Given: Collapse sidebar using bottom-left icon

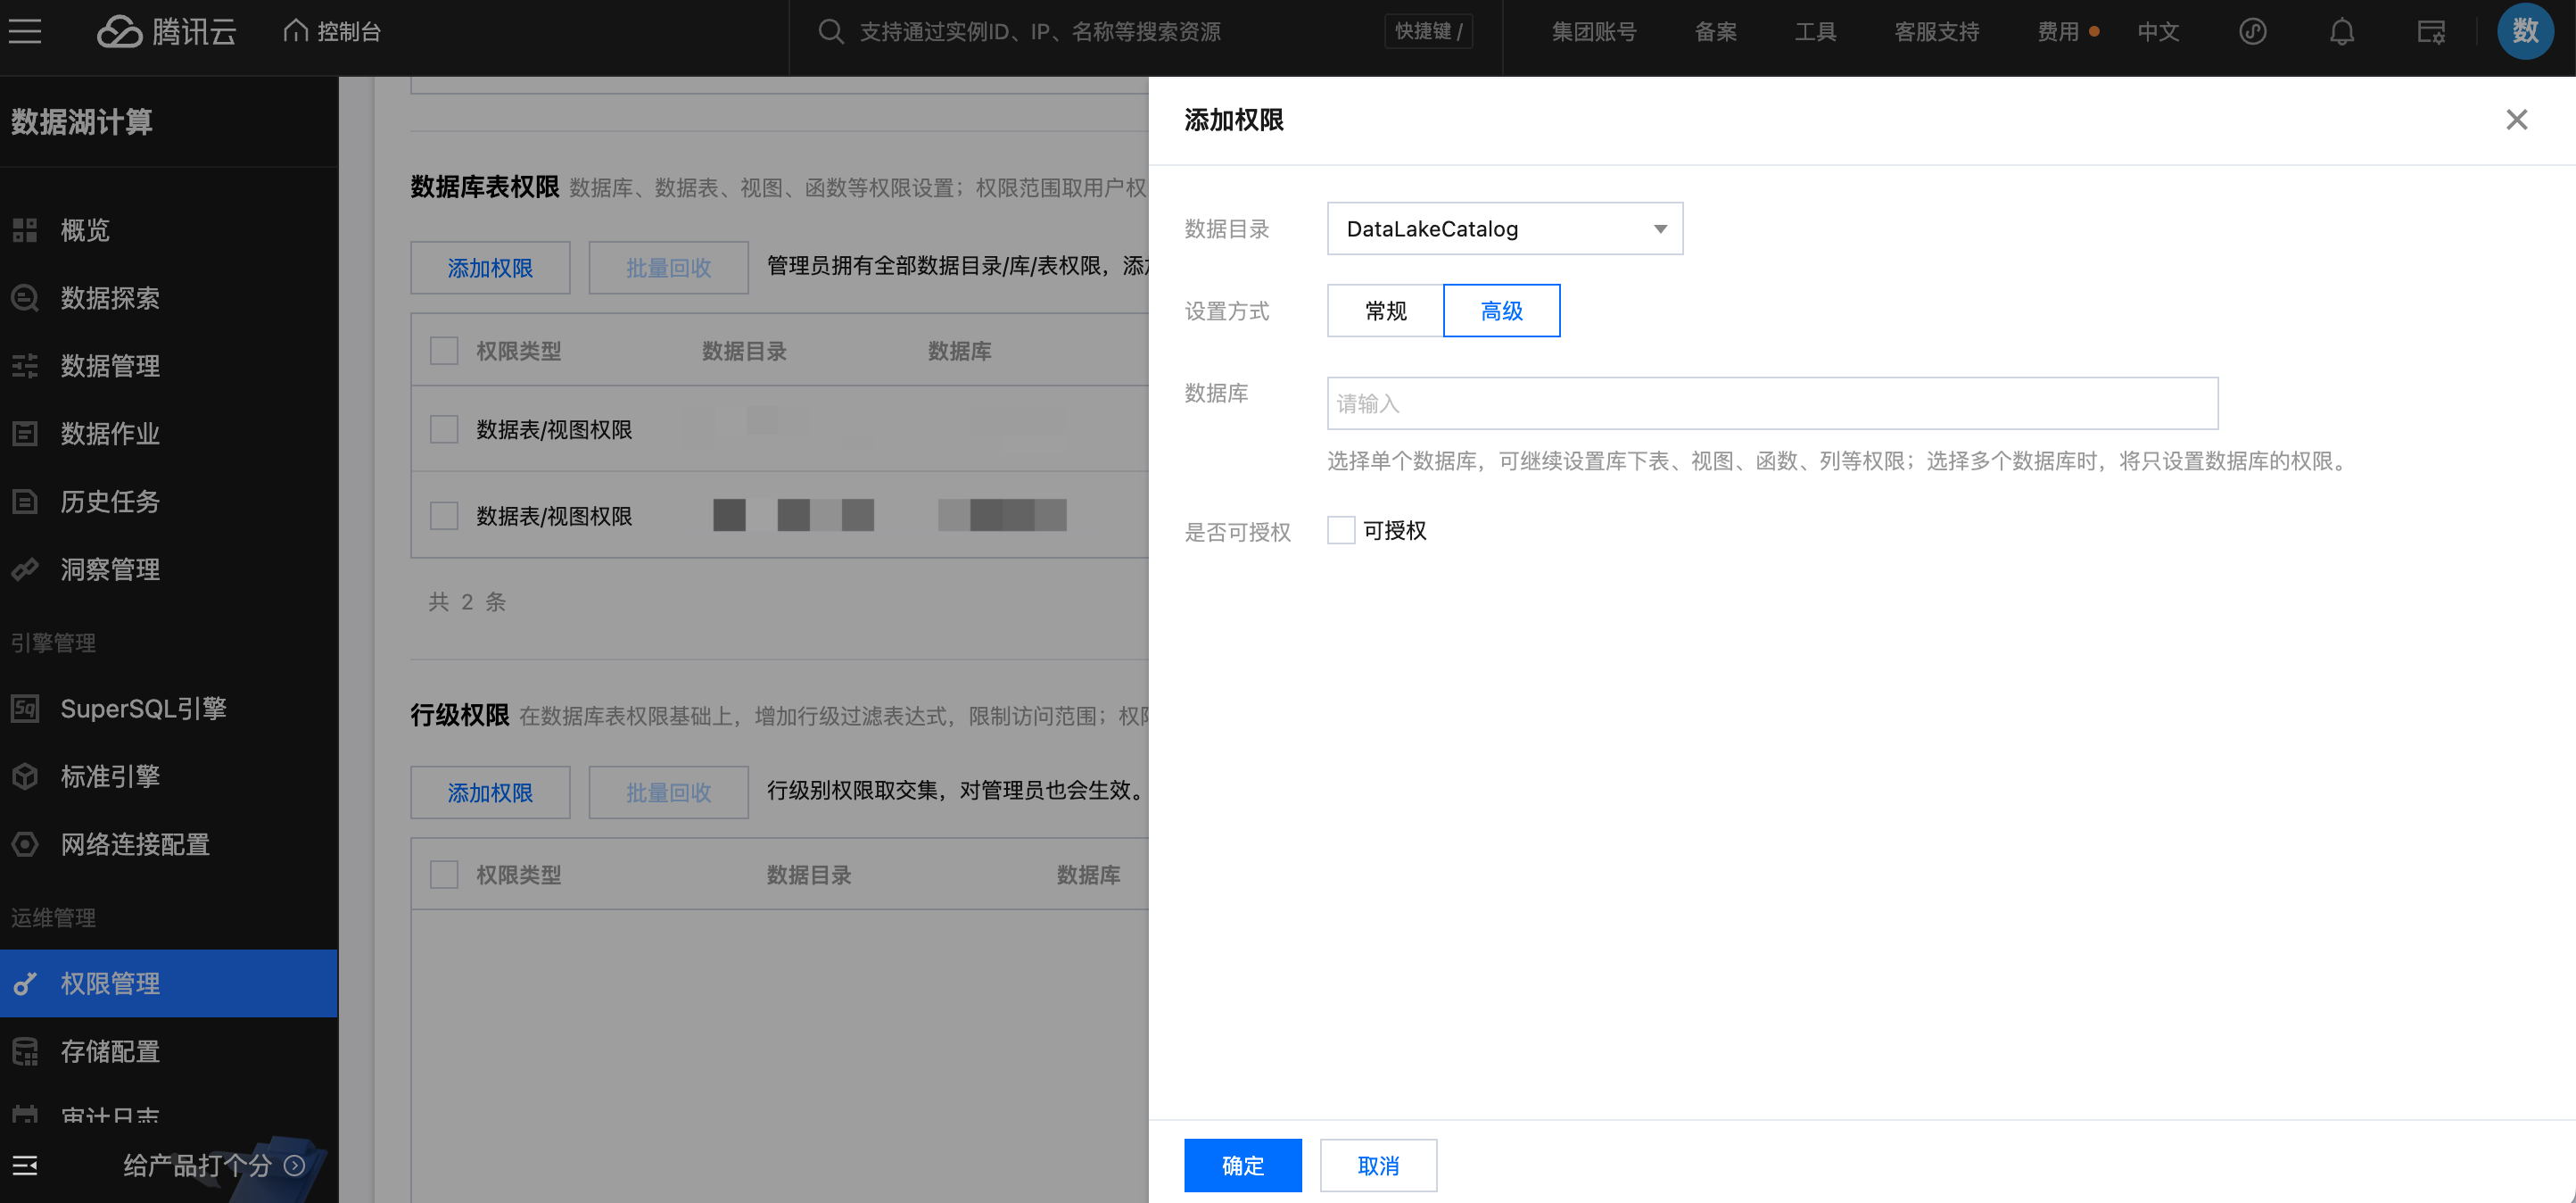Looking at the screenshot, I should (25, 1165).
